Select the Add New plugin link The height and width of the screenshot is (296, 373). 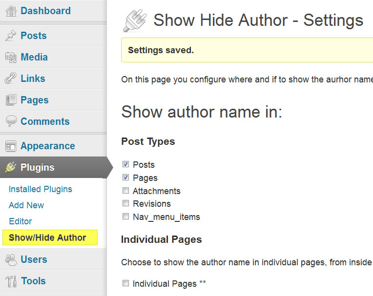coord(26,205)
